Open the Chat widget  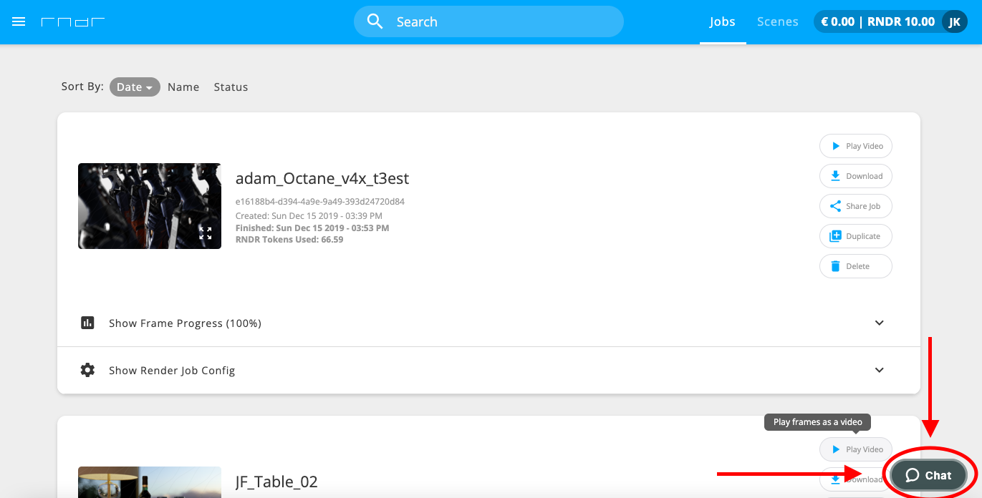coord(928,475)
